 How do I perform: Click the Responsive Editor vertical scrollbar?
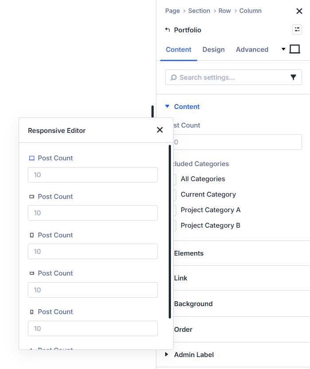(x=170, y=231)
